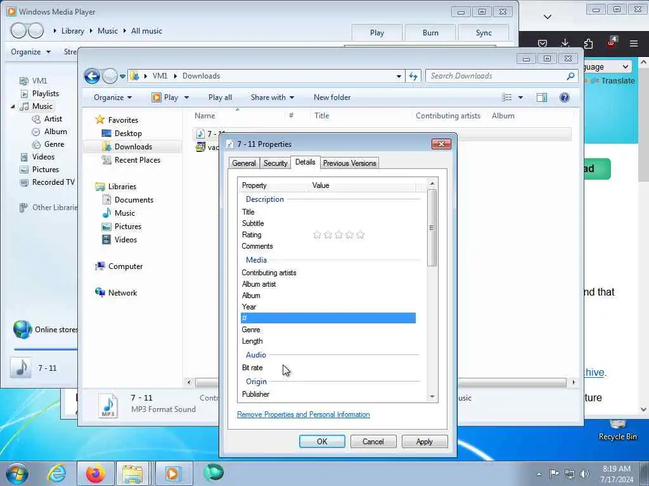Toggle the preview pane icon in Explorer

click(x=541, y=97)
